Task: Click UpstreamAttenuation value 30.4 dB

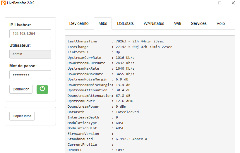Action: pyautogui.click(x=123, y=90)
